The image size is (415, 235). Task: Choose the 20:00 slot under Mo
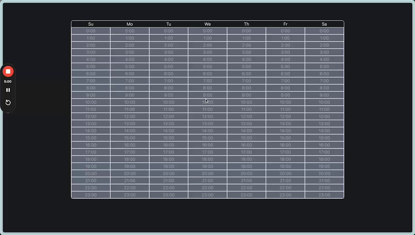click(x=130, y=174)
